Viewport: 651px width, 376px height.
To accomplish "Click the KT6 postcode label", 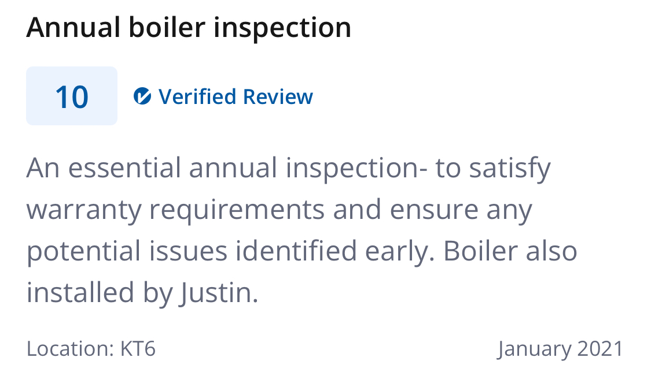I will point(138,348).
